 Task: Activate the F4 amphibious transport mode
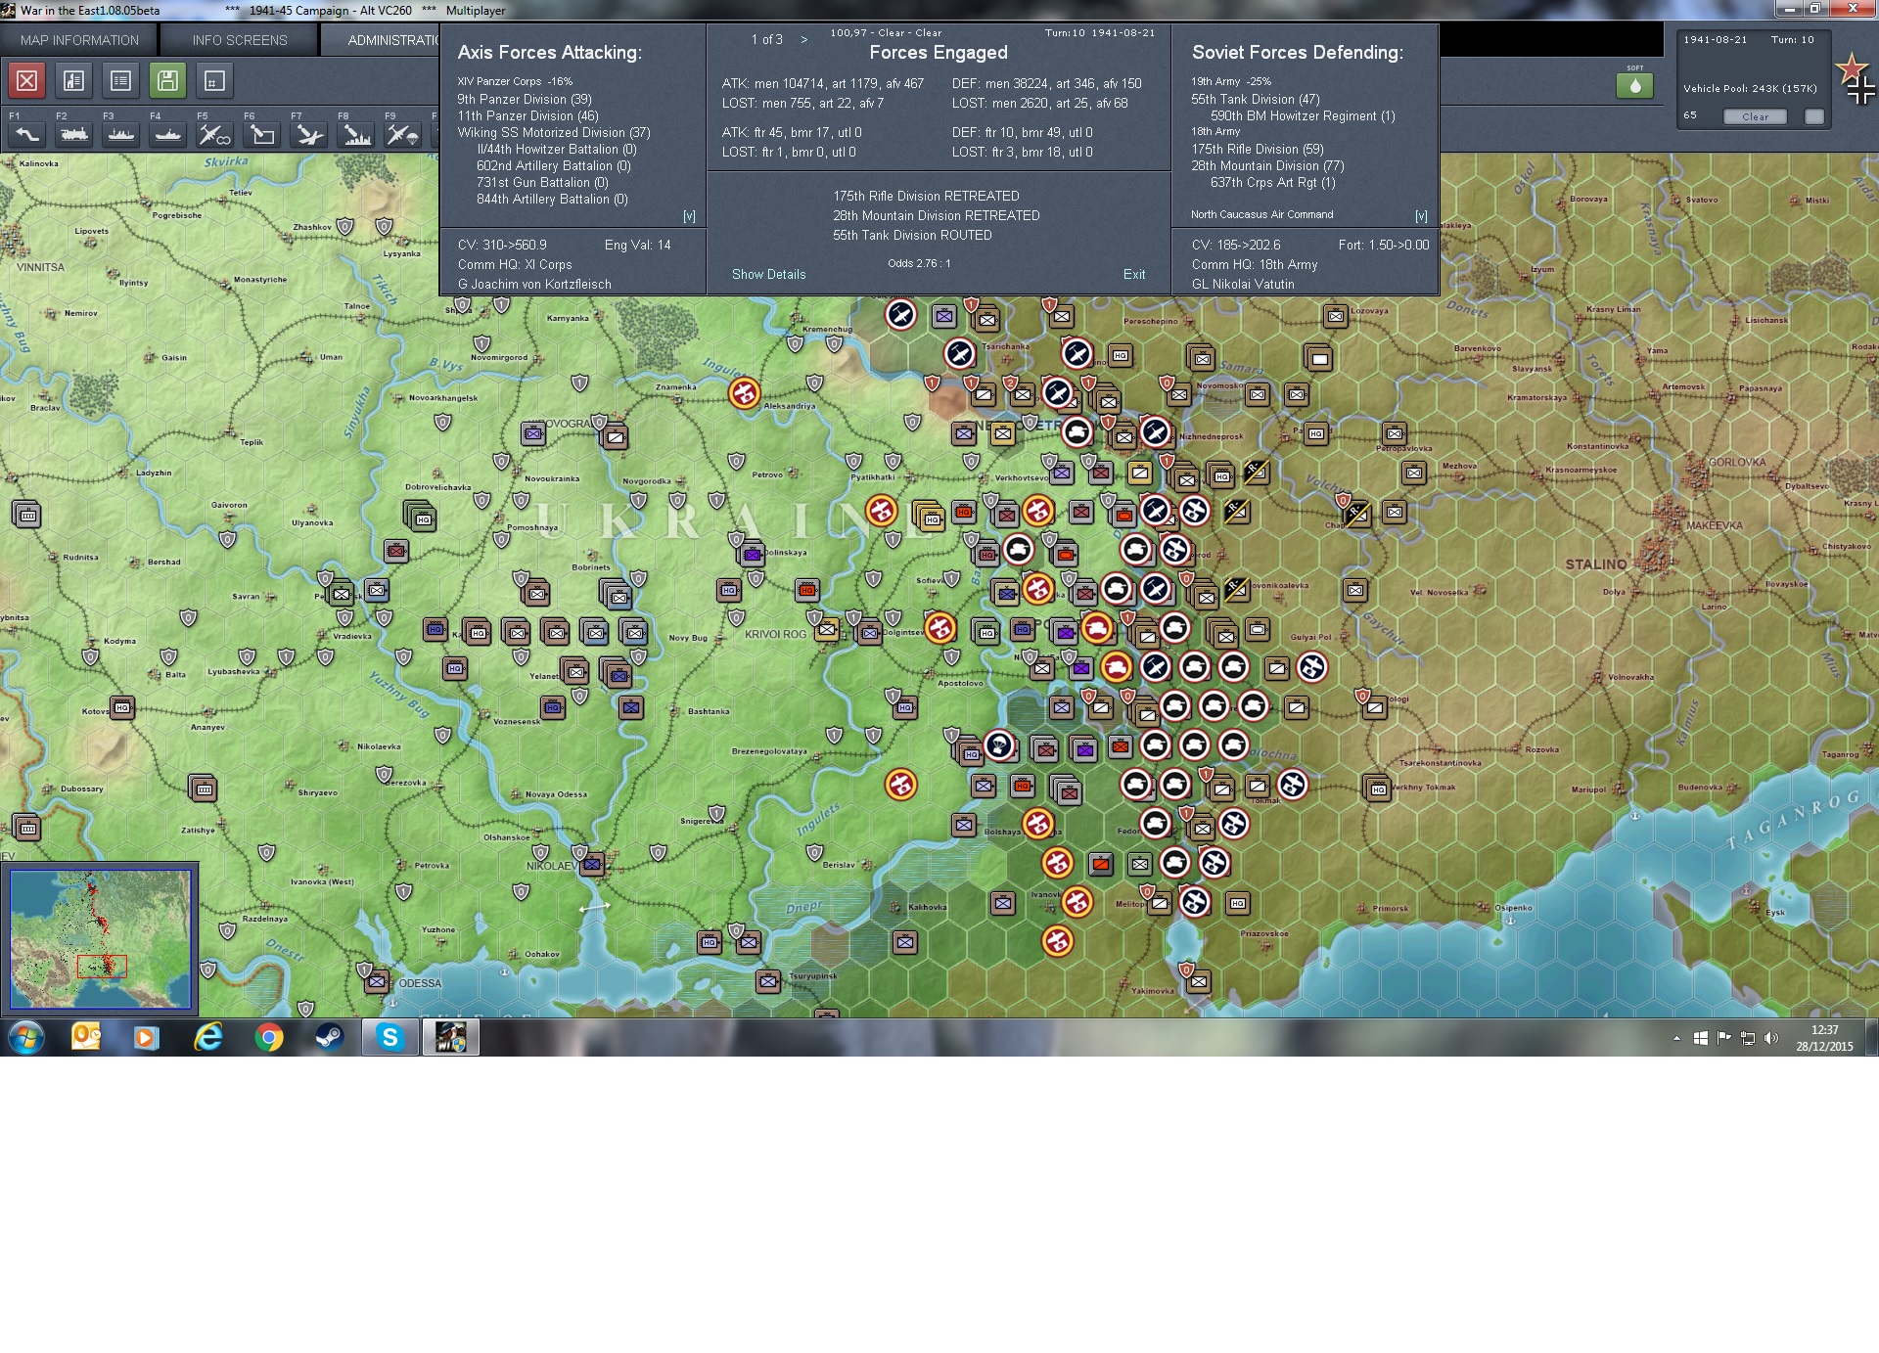coord(168,134)
